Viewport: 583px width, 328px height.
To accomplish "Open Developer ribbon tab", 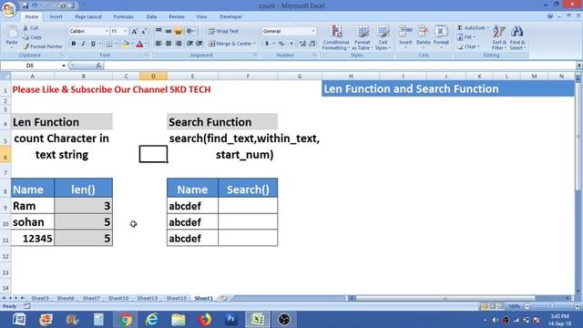I will pyautogui.click(x=230, y=16).
